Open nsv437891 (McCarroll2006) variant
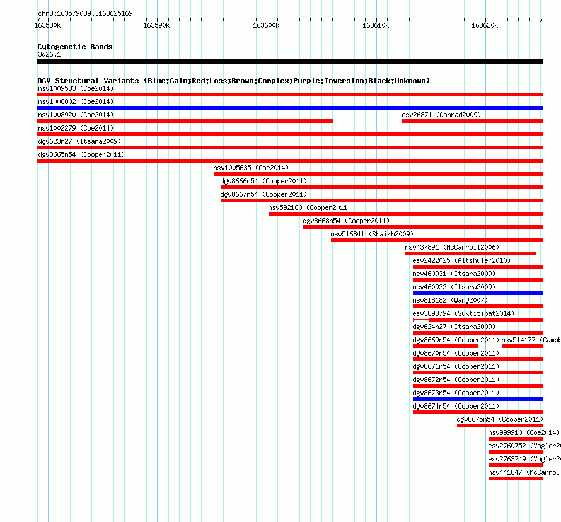Screen dimensions: 561x522 pos(452,247)
